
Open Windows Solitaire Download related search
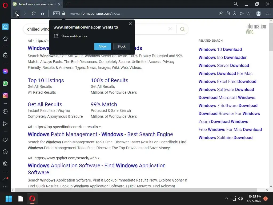(x=226, y=138)
